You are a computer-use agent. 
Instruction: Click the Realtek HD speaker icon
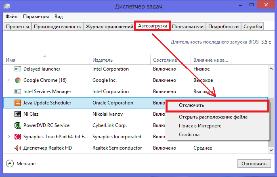coord(18,148)
